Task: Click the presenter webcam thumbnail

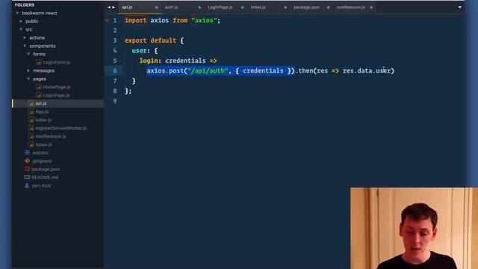Action: (414, 228)
